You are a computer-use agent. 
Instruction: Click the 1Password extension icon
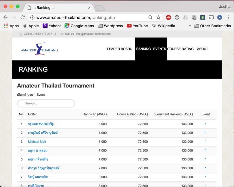[177, 17]
